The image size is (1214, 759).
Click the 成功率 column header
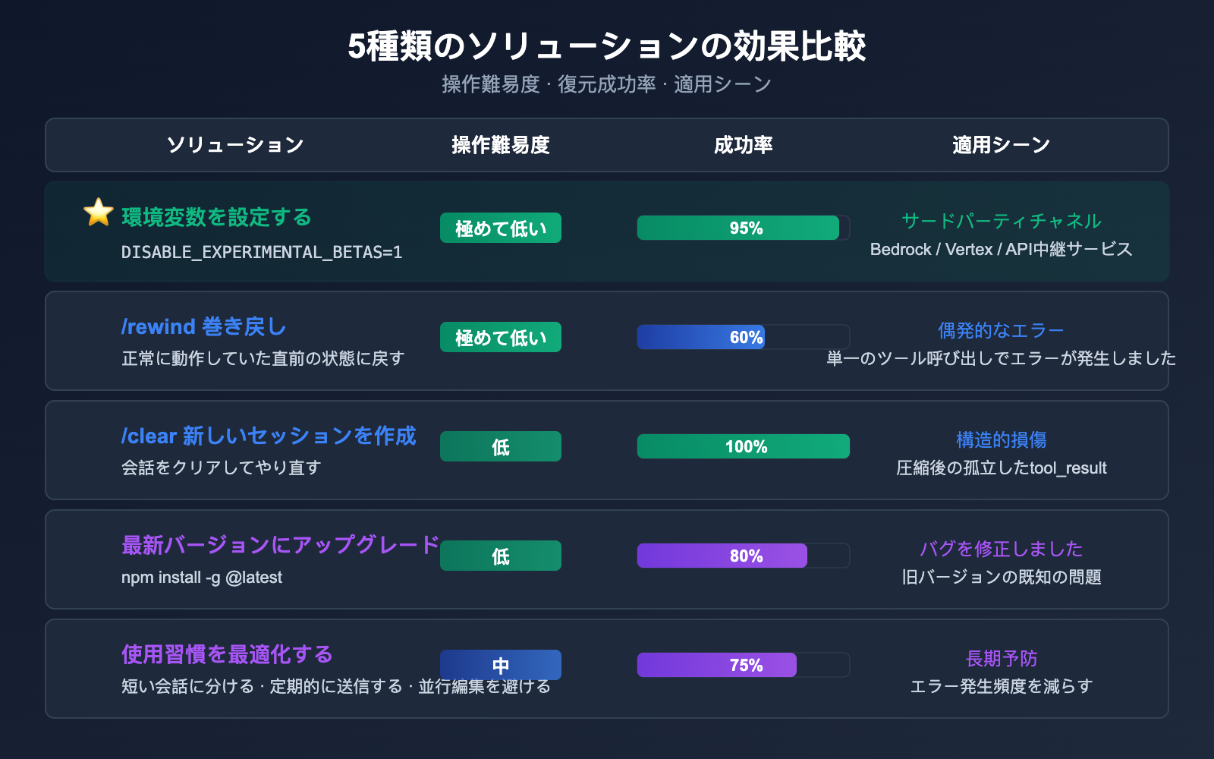coord(744,145)
